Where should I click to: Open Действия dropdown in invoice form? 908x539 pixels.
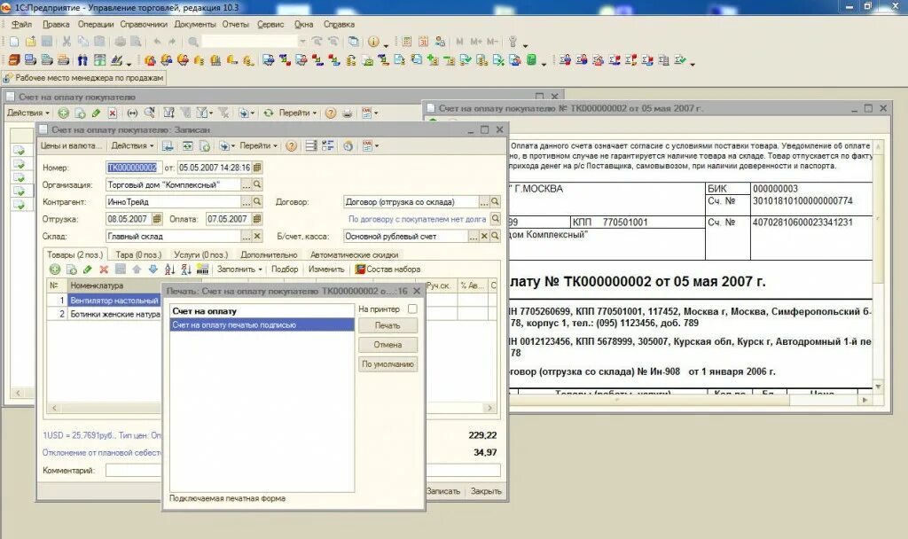point(133,146)
